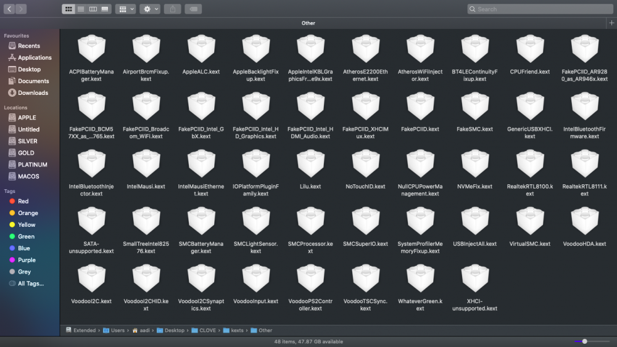Select the AppleBacklightFixup.kext icon

256,49
